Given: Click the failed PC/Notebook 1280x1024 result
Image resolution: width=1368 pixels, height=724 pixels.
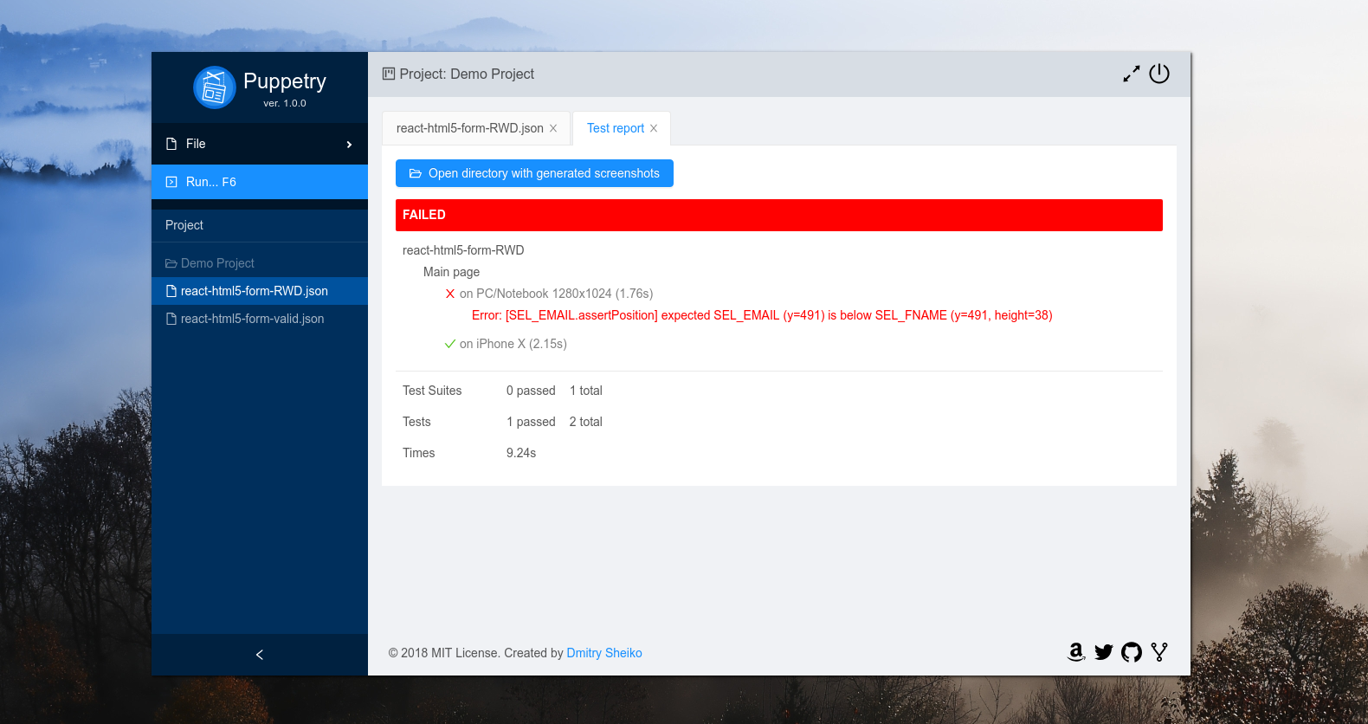Looking at the screenshot, I should tap(556, 294).
